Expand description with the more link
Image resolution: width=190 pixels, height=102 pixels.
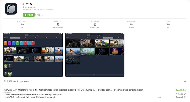[x=159, y=97]
